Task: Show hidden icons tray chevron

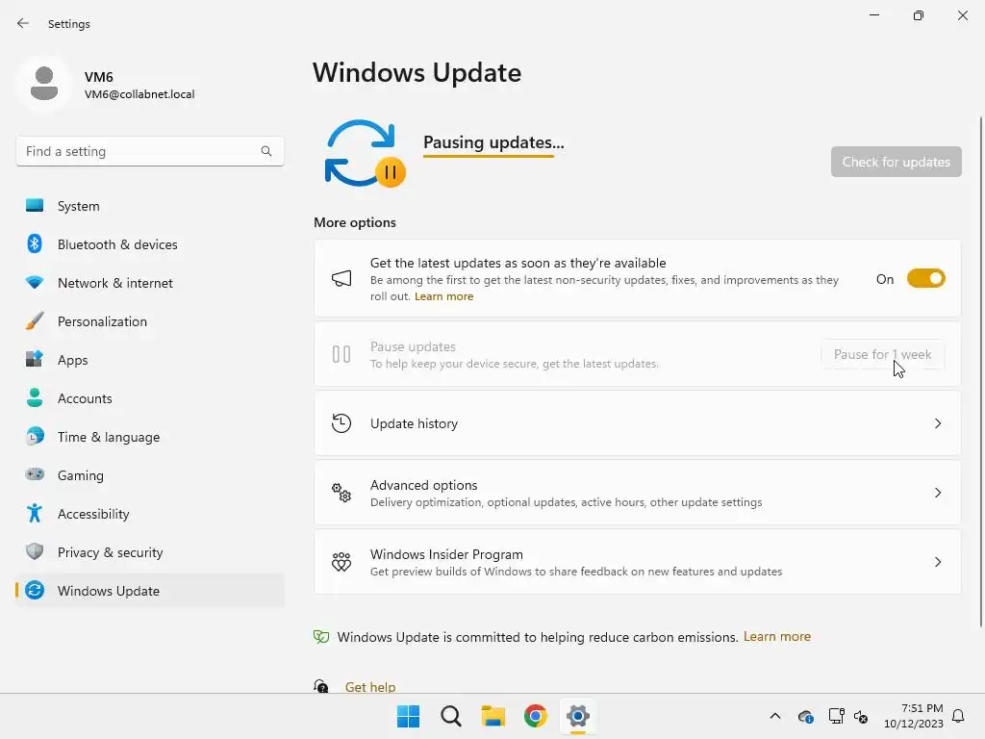Action: pos(775,716)
